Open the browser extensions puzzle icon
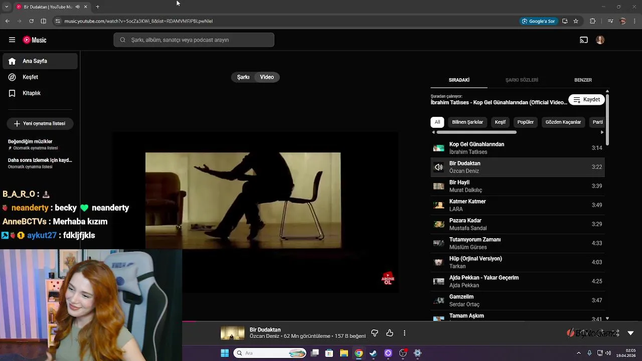This screenshot has width=642, height=361. coord(592,21)
